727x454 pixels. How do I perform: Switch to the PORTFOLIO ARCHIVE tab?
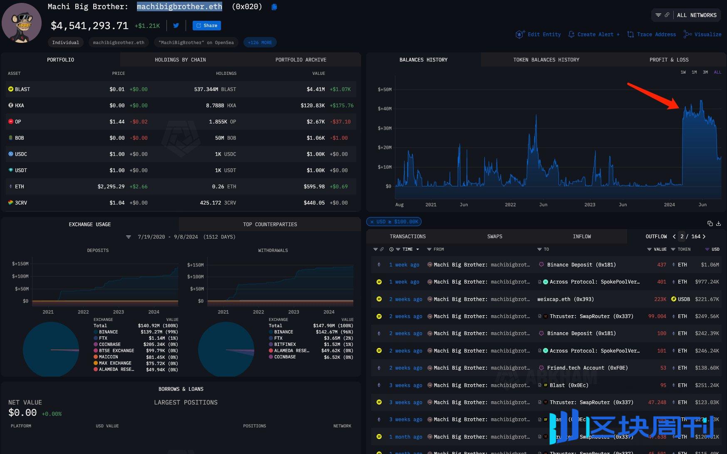(300, 60)
